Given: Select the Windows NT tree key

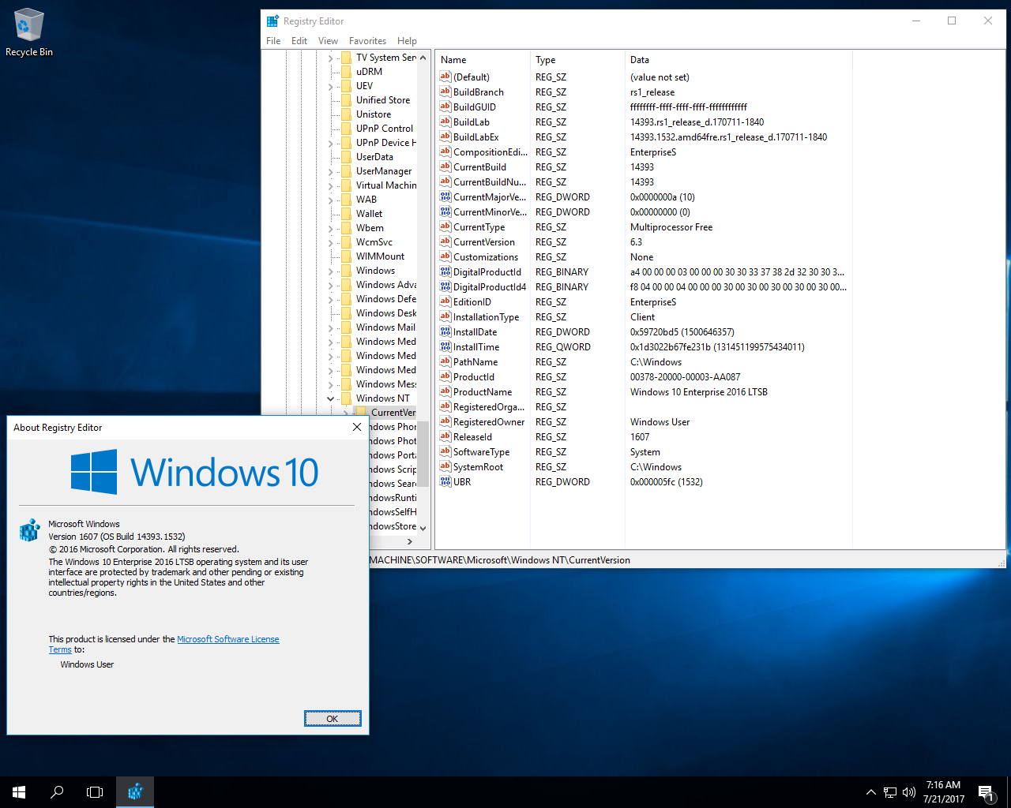Looking at the screenshot, I should [382, 398].
